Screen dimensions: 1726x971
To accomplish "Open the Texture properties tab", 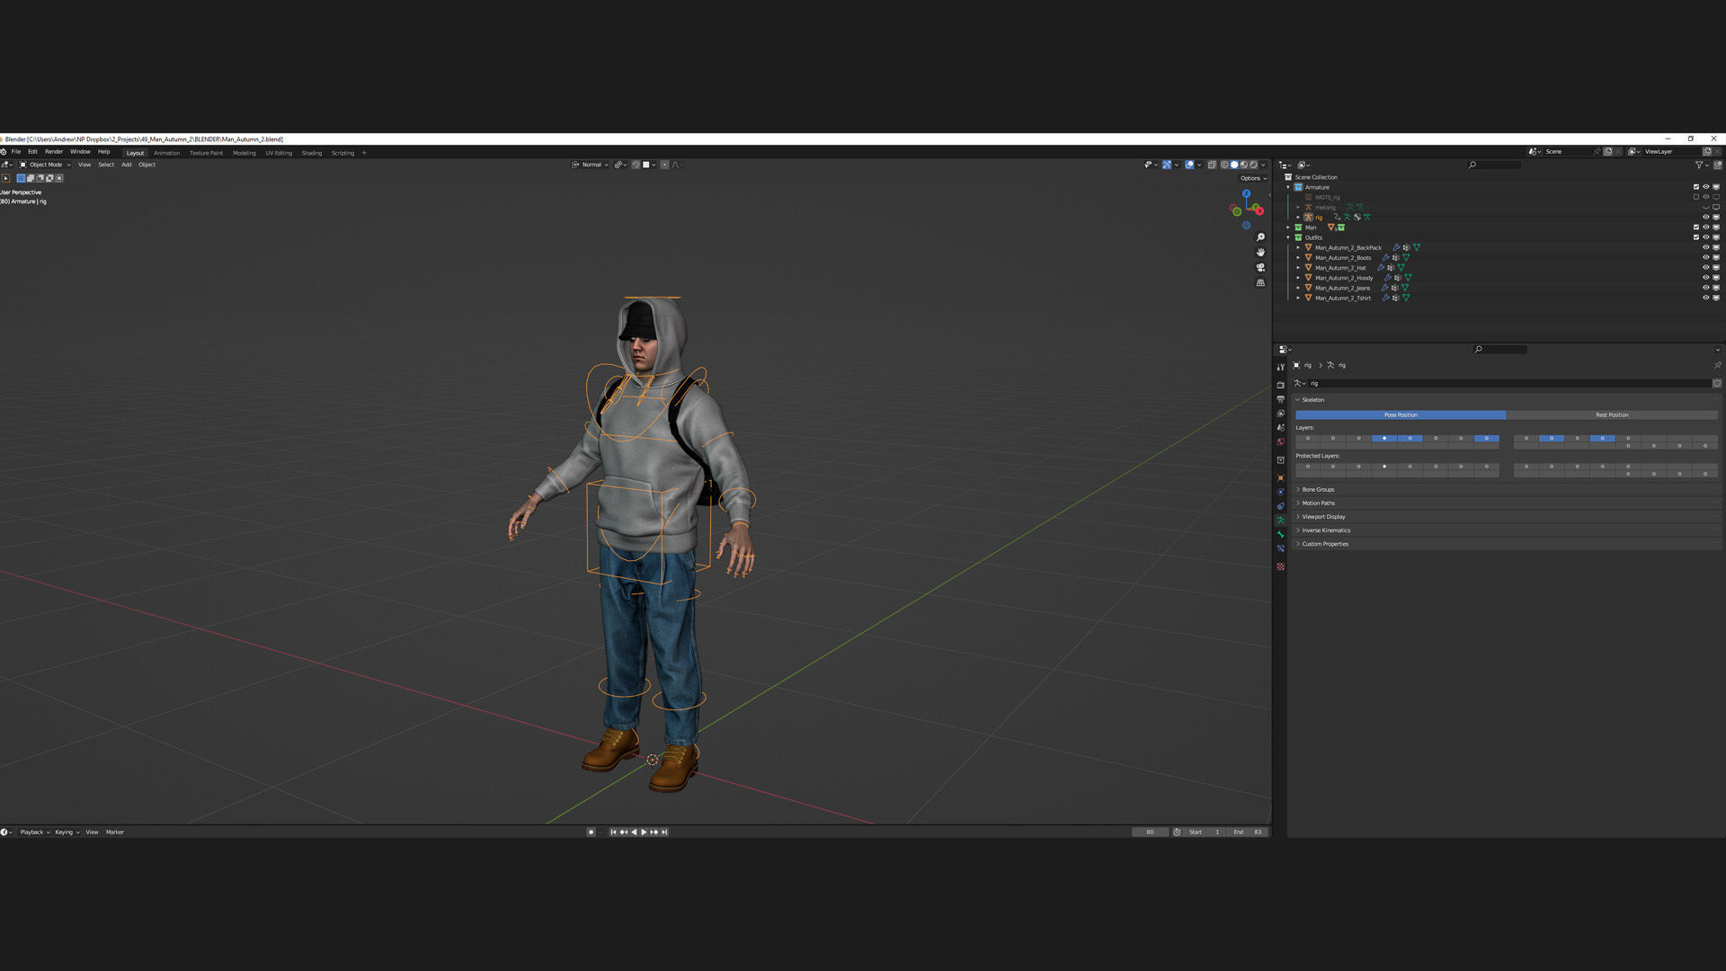I will 1281,566.
